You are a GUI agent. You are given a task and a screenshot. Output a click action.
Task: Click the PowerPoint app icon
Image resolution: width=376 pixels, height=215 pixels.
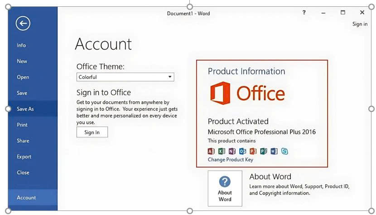pos(253,151)
